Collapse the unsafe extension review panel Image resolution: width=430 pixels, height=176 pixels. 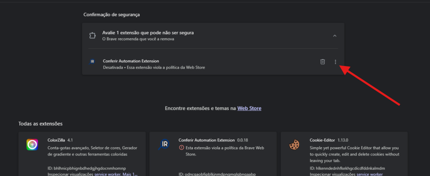tap(335, 36)
